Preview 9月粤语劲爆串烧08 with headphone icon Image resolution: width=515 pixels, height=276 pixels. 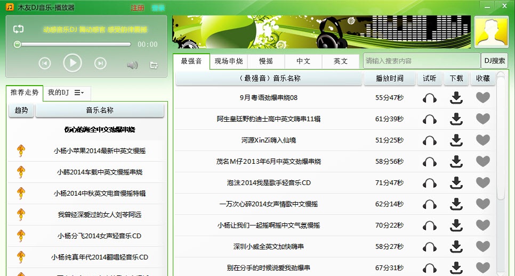pos(429,98)
